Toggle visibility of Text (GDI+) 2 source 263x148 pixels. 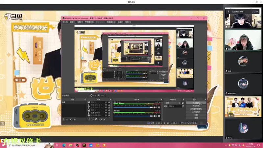[x=106, y=108]
